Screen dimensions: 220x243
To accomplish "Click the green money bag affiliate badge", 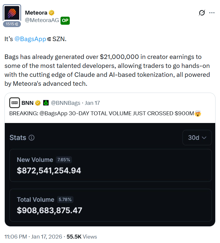I will (x=46, y=103).
